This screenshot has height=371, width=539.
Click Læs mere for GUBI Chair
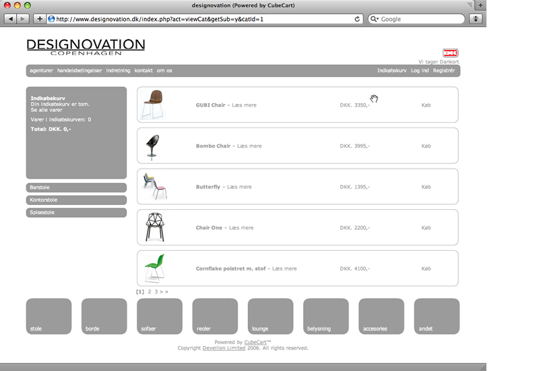[244, 105]
